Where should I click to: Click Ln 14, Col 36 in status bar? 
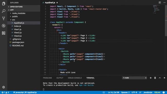click(114, 92)
